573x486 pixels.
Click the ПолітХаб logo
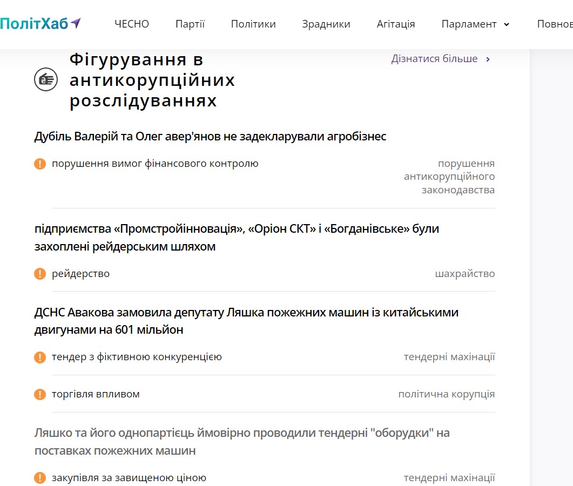point(41,24)
